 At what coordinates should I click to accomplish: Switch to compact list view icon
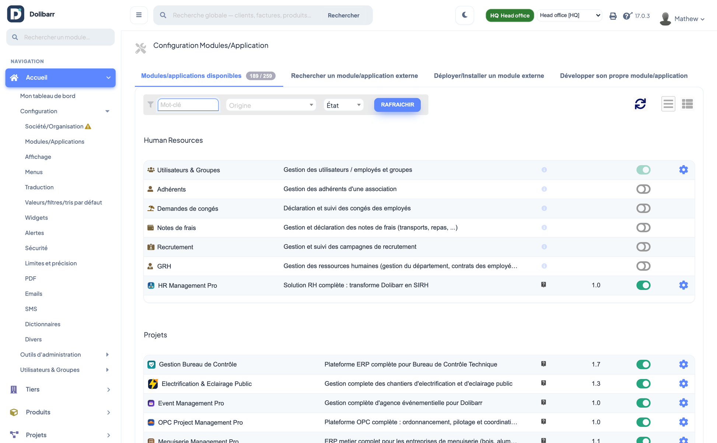click(668, 104)
